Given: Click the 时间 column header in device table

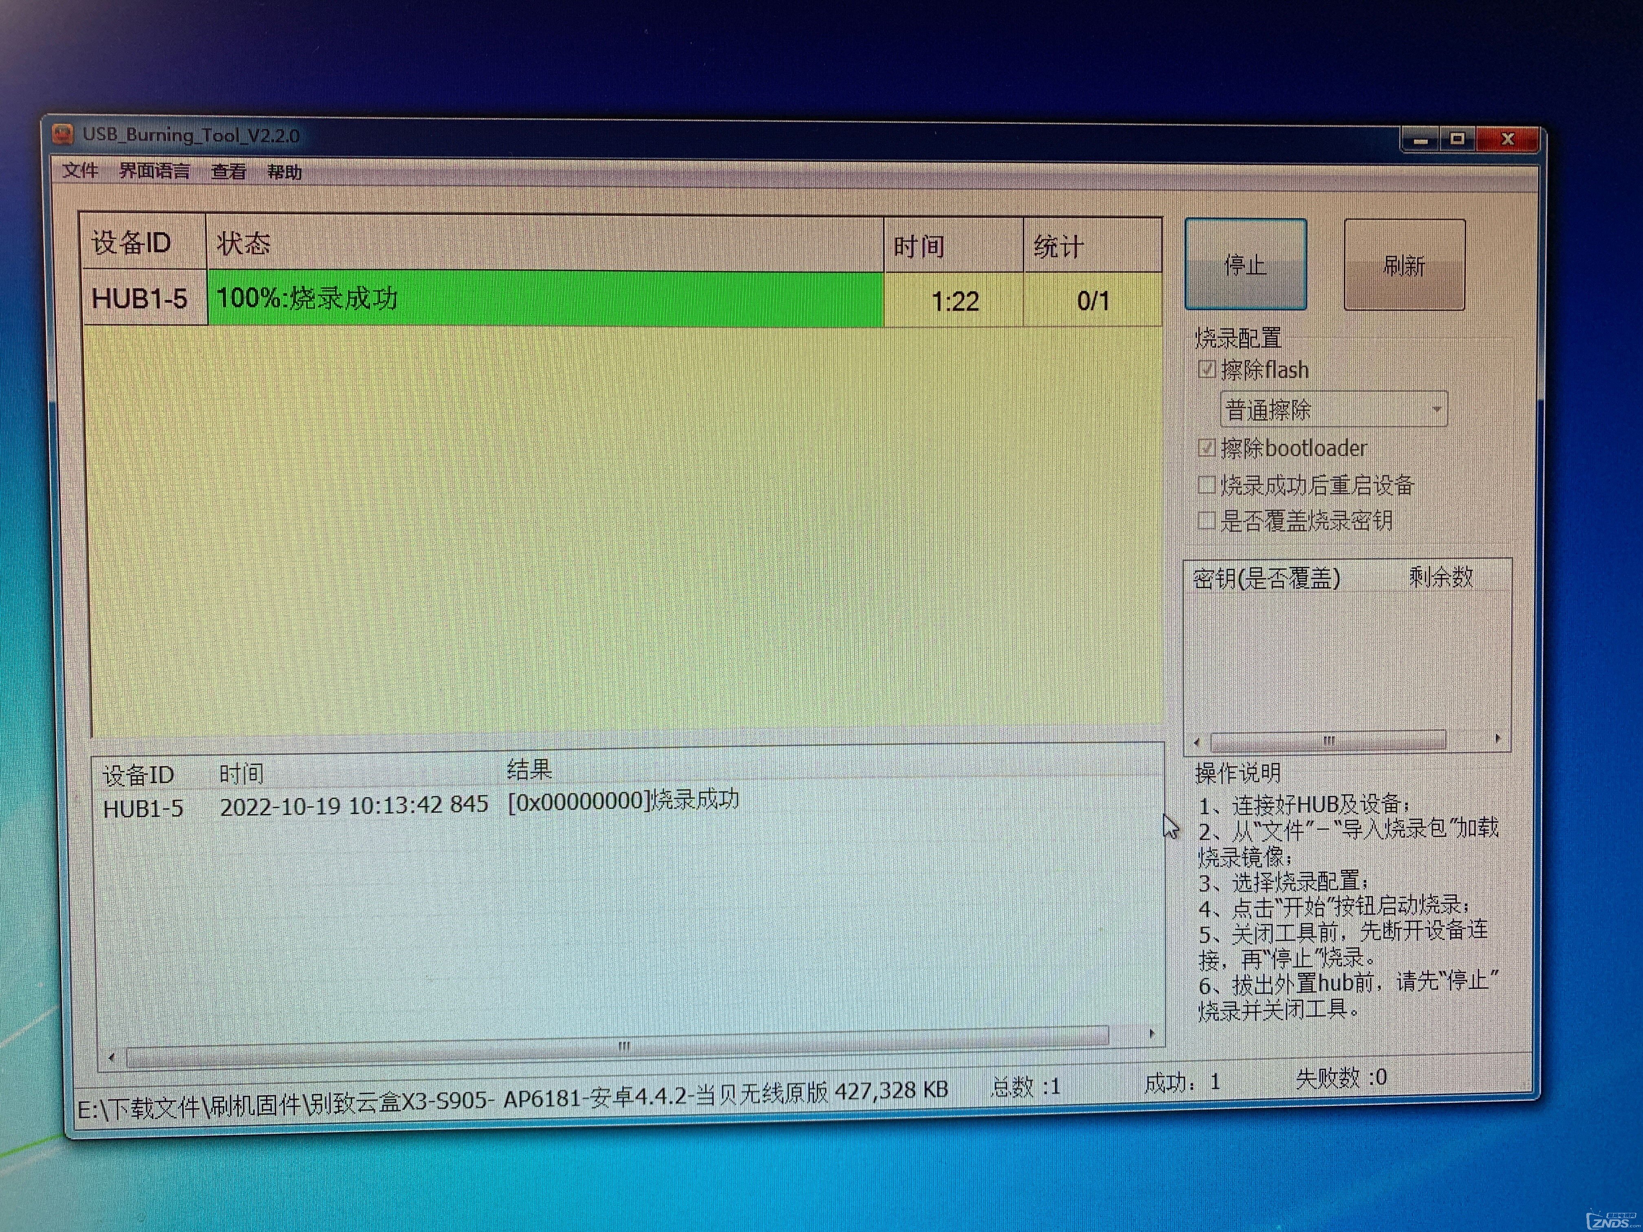Looking at the screenshot, I should (x=954, y=246).
